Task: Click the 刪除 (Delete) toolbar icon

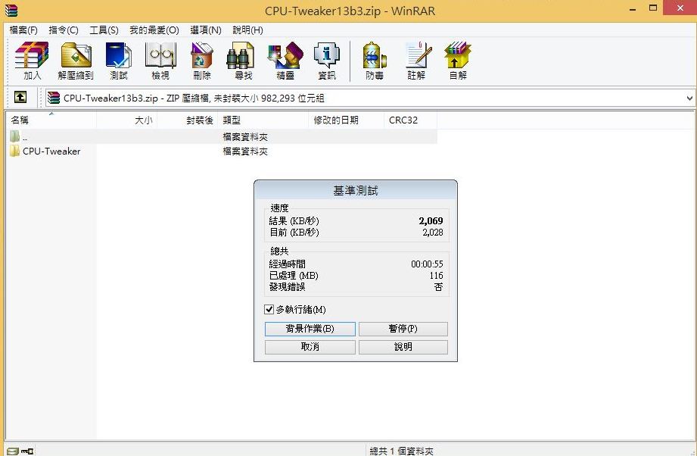Action: (x=202, y=61)
